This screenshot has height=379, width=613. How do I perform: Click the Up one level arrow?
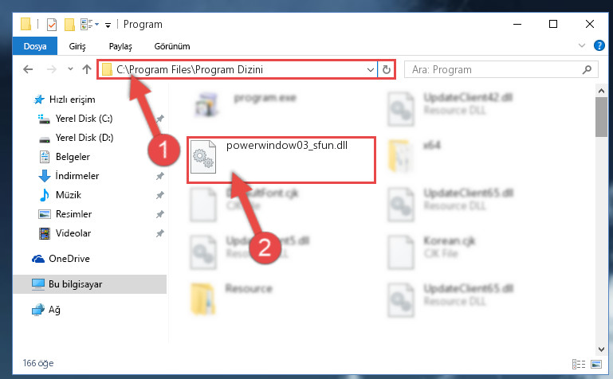[87, 69]
